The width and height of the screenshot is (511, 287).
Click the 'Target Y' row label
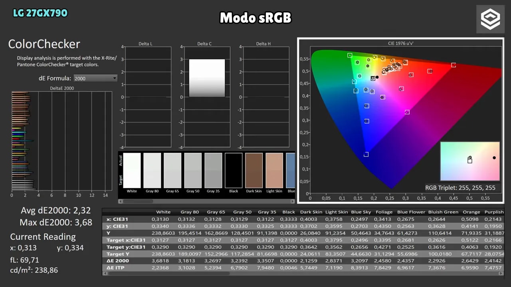point(118,254)
